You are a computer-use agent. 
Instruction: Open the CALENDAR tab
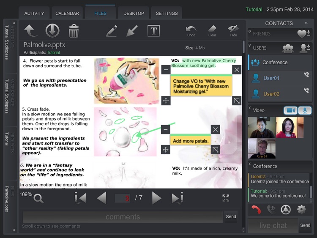(67, 14)
